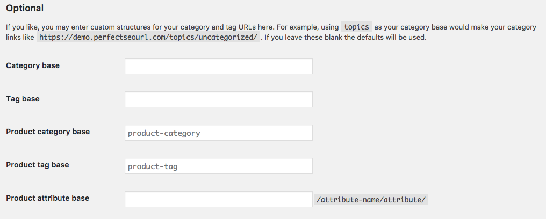This screenshot has width=546, height=219.
Task: Click the "Optional" section heading
Action: 25,9
